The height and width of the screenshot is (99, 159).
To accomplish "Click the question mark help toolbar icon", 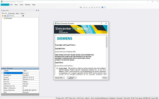I will pos(105,7).
